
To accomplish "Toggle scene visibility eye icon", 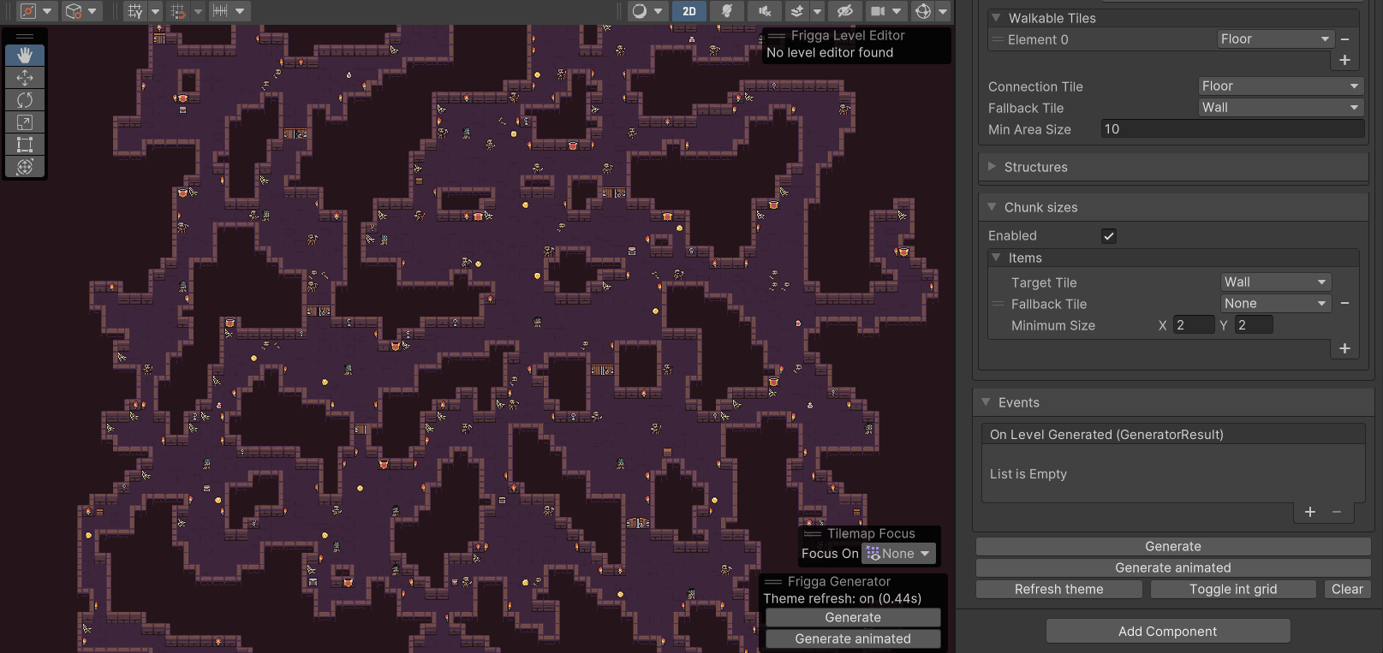I will (x=844, y=11).
